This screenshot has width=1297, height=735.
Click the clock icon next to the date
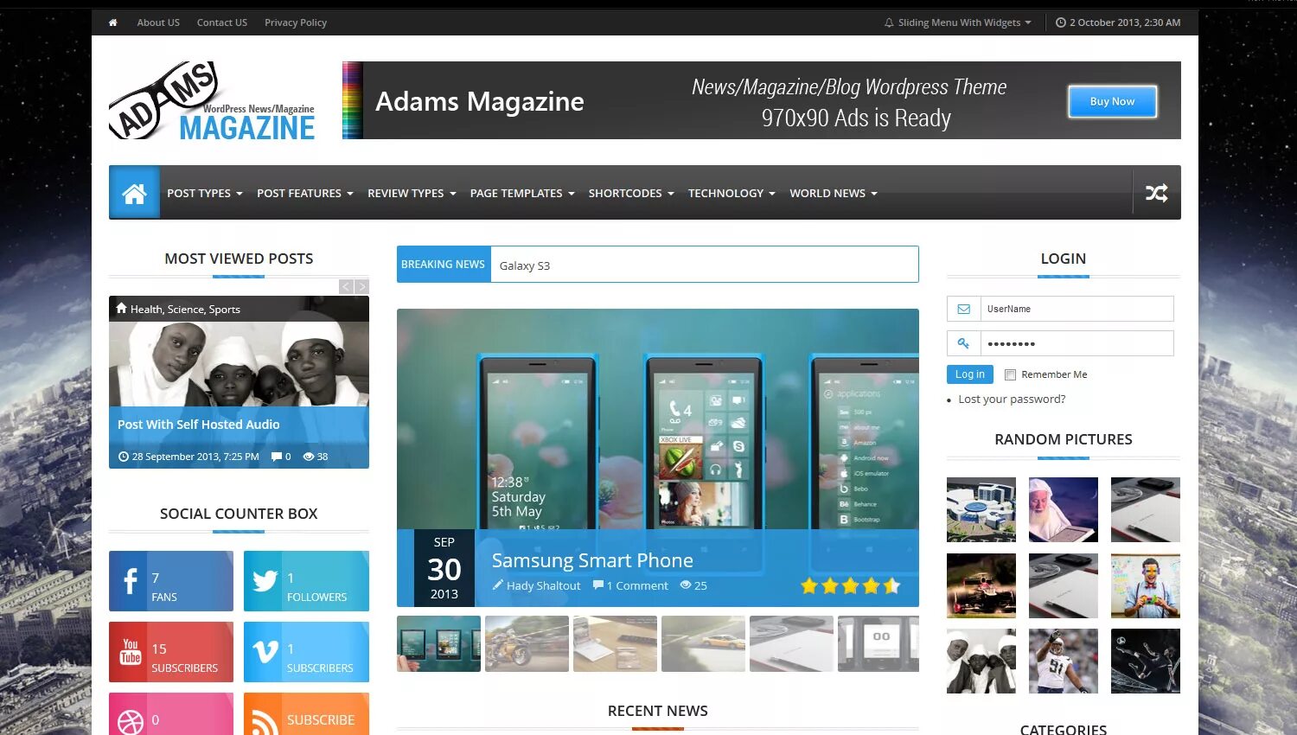[1061, 22]
